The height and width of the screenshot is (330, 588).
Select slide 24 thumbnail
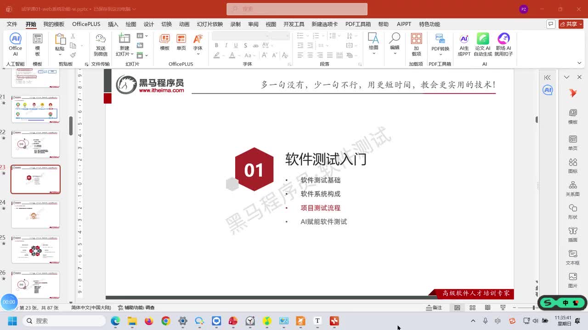point(35,214)
